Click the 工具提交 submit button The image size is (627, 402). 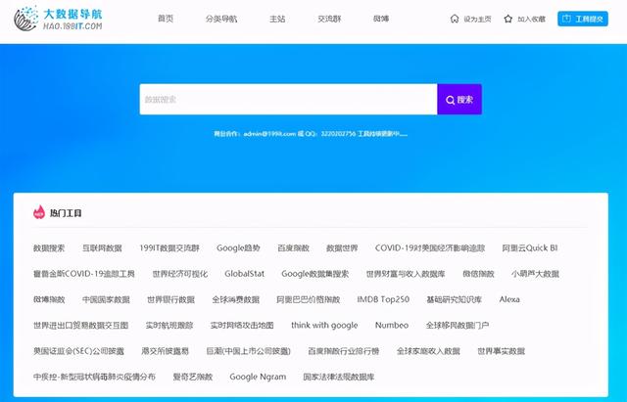pyautogui.click(x=583, y=19)
